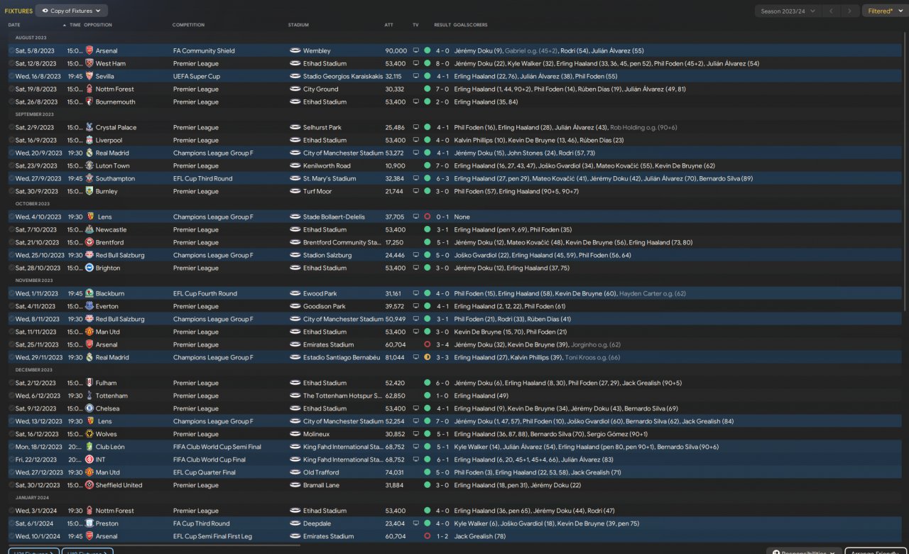Screen dimensions: 909x554
Task: Open the Season 2023/24 selector
Action: (x=788, y=11)
